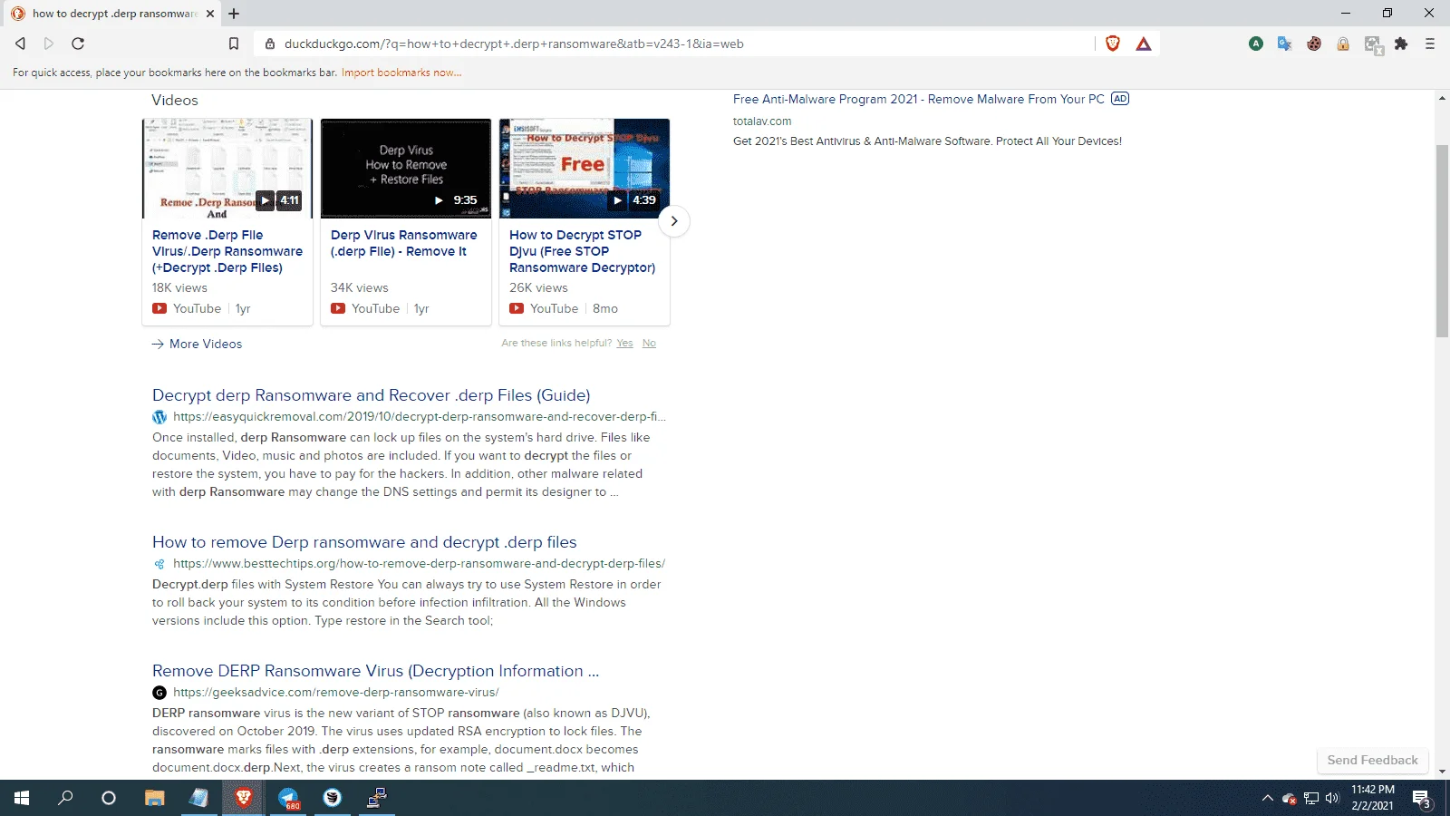This screenshot has height=816, width=1450.
Task: Open the Google Translate extension
Action: pos(1284,44)
